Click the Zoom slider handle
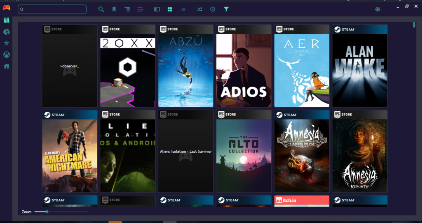 (47, 212)
